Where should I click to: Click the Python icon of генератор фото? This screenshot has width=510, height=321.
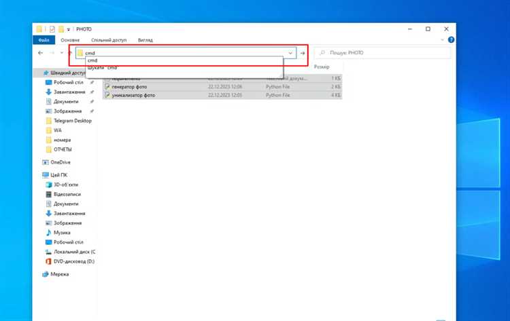click(x=107, y=87)
